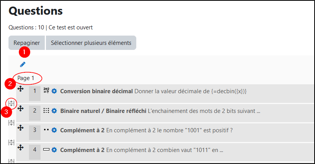The height and width of the screenshot is (164, 315).
Task: Click gear icon of question 4
Action: [x=54, y=150]
